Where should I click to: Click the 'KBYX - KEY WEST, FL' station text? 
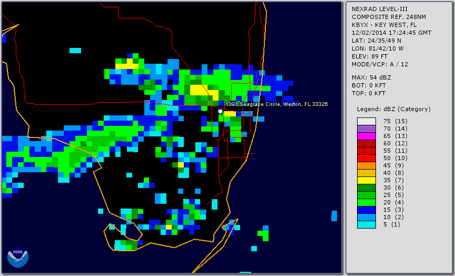[384, 25]
